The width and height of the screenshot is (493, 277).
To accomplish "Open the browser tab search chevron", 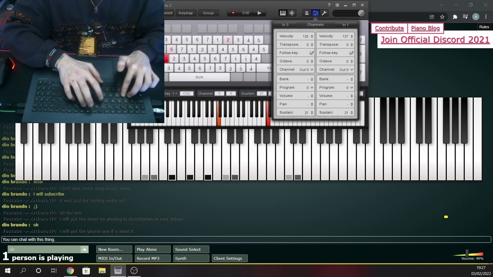I will 442,5.
